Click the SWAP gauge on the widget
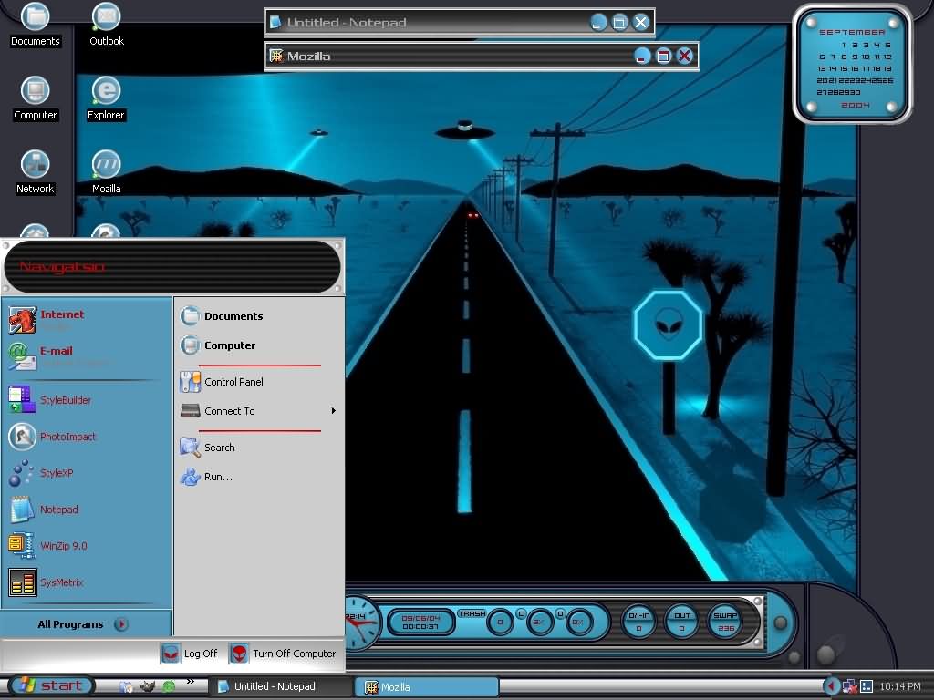934x700 pixels. coord(725,622)
